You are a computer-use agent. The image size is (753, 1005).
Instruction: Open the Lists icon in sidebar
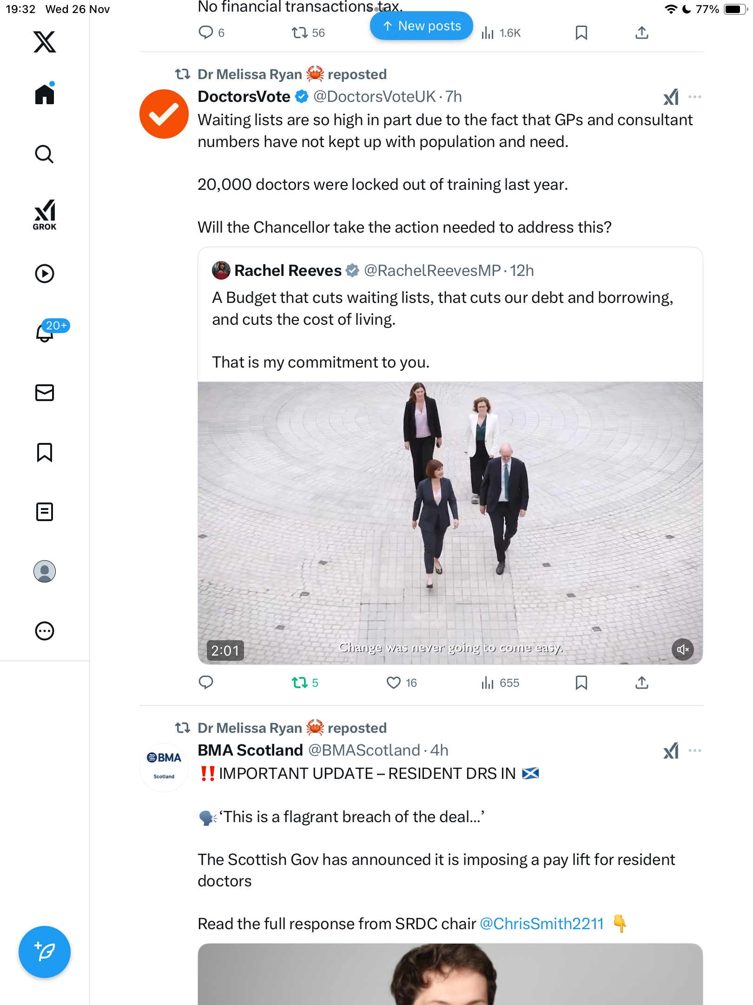point(45,512)
